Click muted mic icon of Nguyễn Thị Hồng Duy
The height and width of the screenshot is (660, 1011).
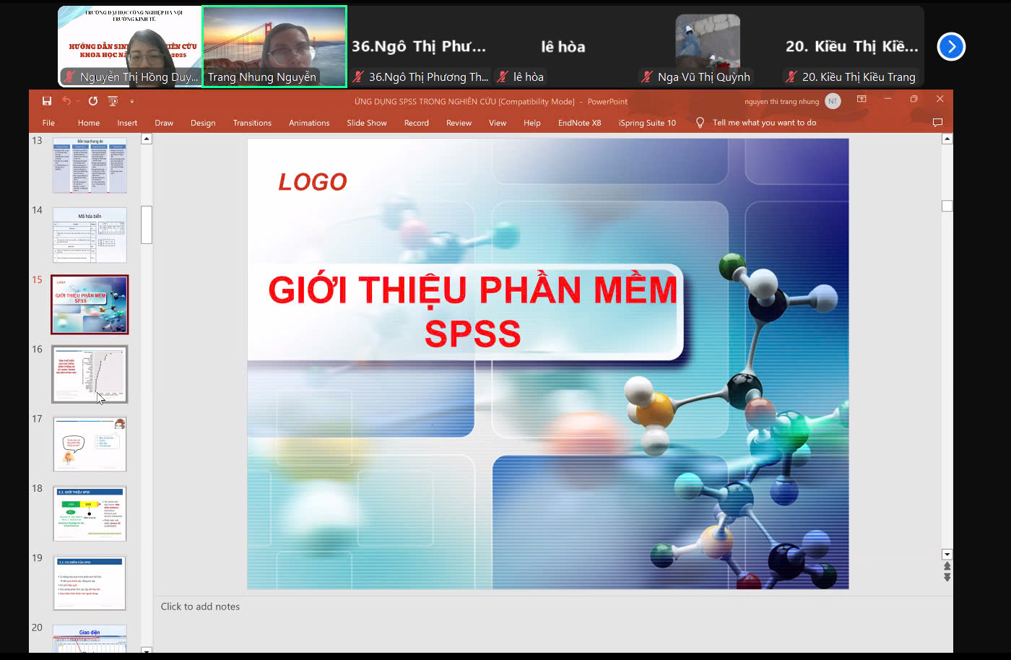[x=69, y=77]
